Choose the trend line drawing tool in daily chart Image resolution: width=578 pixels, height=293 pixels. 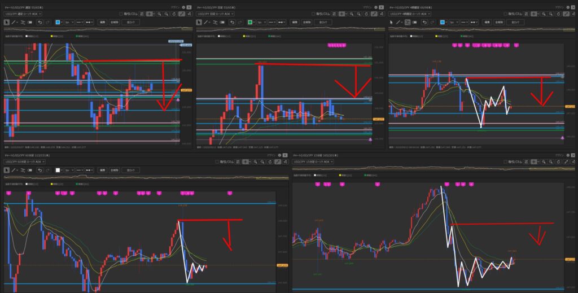point(206,22)
